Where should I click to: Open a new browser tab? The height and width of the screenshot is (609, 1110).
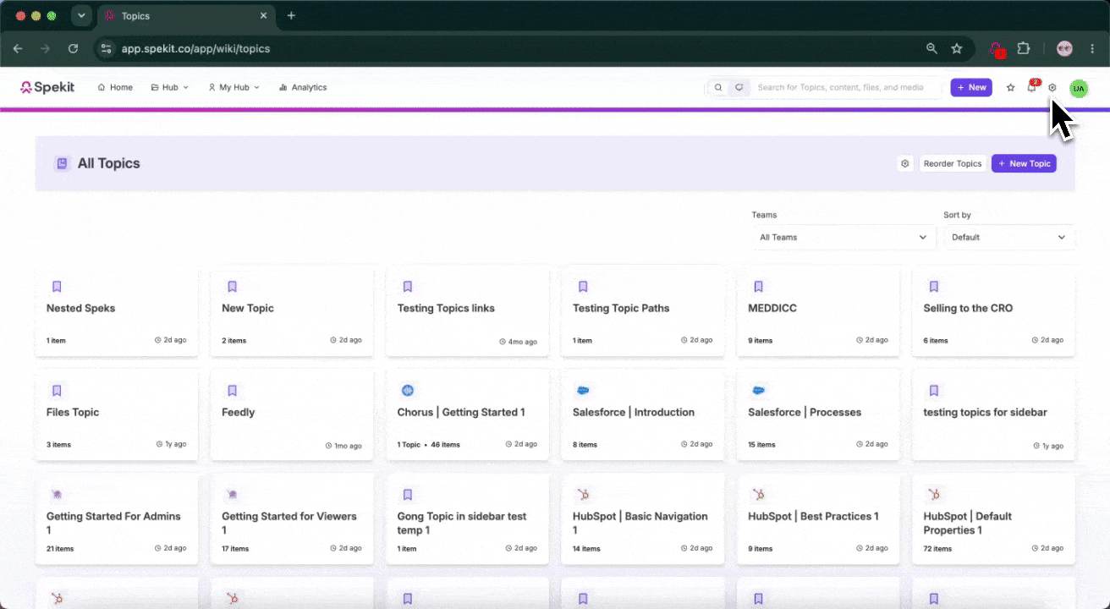click(291, 15)
